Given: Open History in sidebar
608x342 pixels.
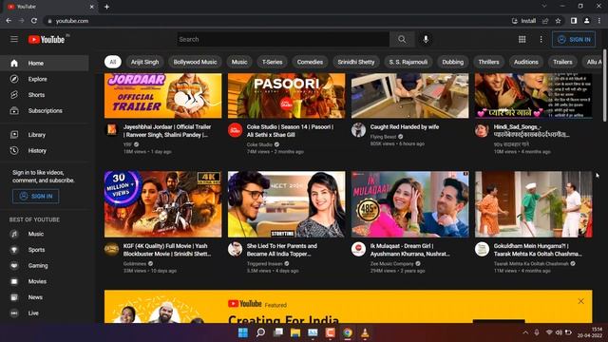Looking at the screenshot, I should tap(45, 151).
